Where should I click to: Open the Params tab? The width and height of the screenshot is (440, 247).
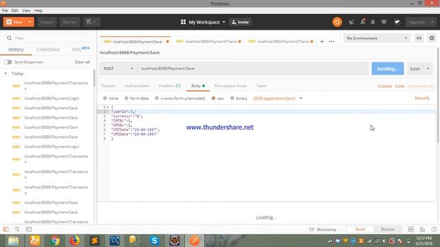[x=109, y=86]
